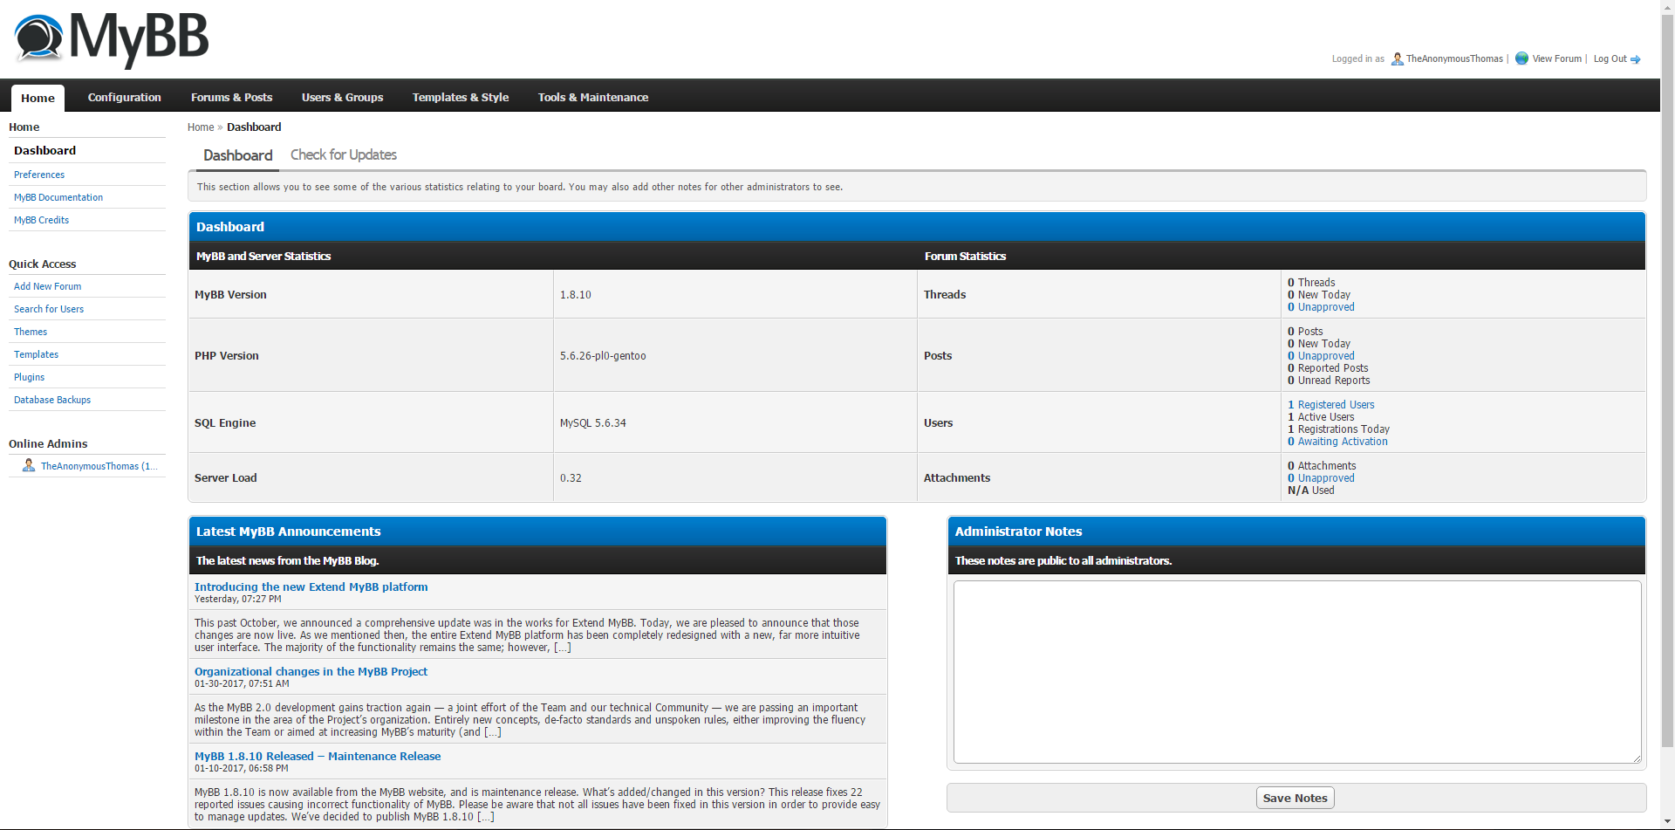
Task: Click the '0 Unread Reports' statistic text
Action: point(1329,381)
